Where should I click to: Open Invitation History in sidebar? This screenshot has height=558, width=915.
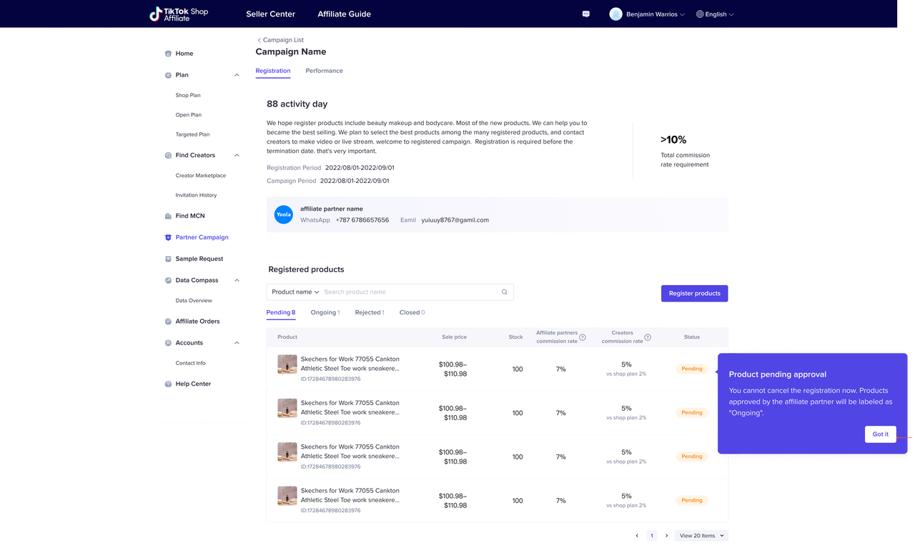(197, 195)
